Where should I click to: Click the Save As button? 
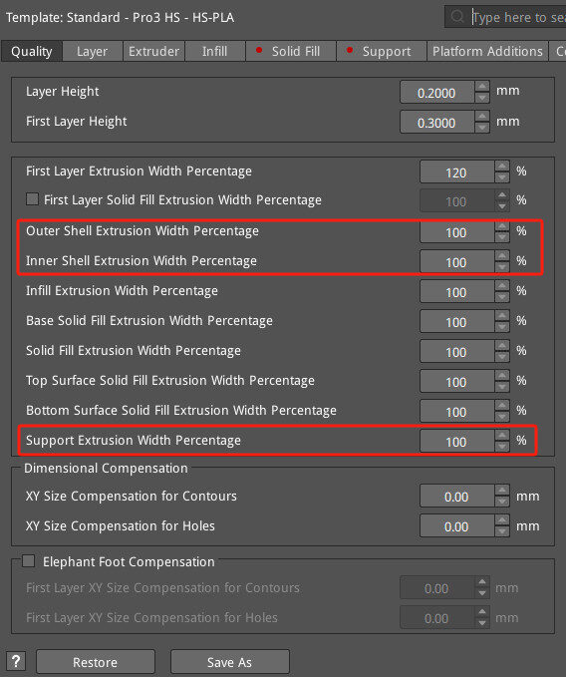tap(229, 662)
